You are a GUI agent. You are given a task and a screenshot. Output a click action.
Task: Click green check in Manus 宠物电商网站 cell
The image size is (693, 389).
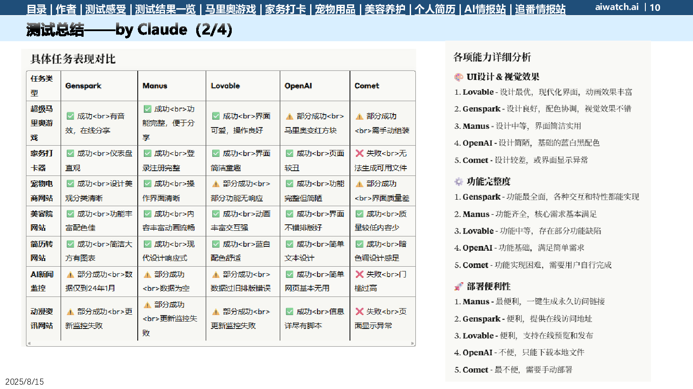[x=147, y=183]
